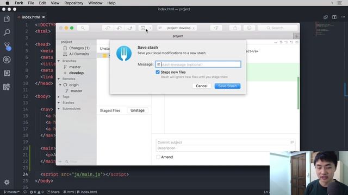Click add plus icon at Fork sidebar bottom
Viewport: 348px width, 195px height.
tap(60, 161)
